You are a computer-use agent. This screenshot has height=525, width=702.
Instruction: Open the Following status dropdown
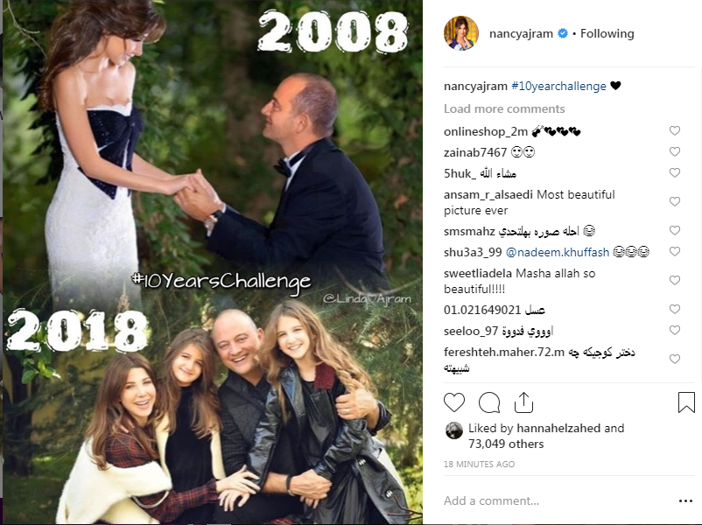[x=607, y=33]
